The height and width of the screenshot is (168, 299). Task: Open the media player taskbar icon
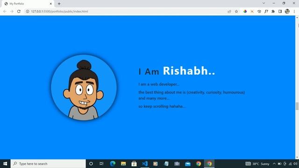156,164
